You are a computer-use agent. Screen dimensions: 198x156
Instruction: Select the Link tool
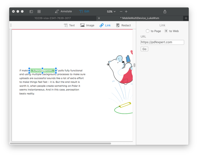[105, 25]
